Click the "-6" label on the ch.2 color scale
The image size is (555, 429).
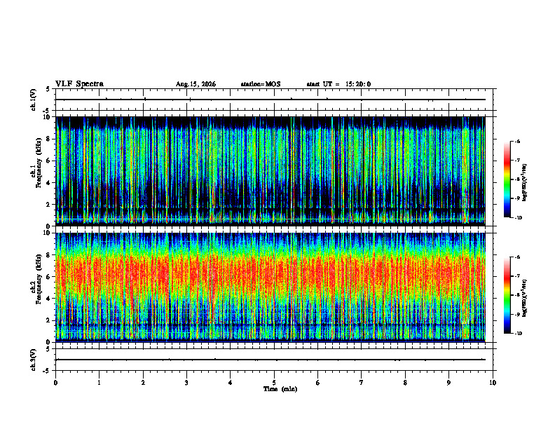[516, 257]
